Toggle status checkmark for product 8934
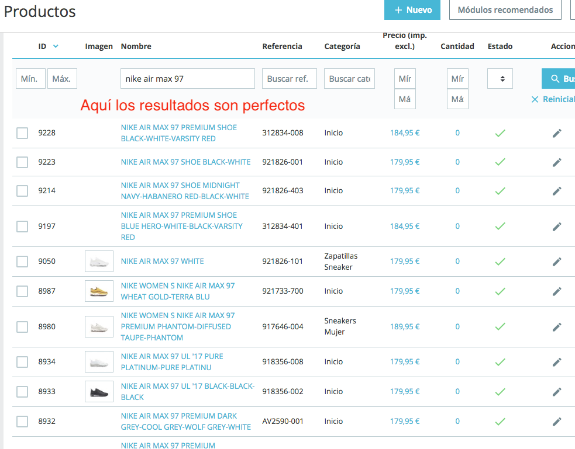The width and height of the screenshot is (575, 449). click(x=500, y=362)
